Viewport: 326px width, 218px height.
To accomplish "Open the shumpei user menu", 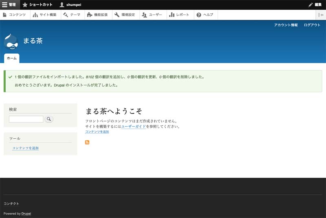I will point(70,4).
